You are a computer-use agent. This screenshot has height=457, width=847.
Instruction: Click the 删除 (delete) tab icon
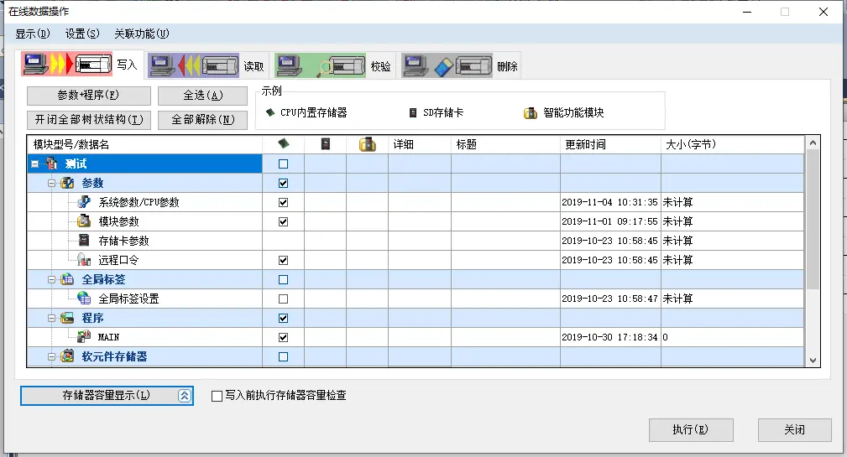(447, 66)
